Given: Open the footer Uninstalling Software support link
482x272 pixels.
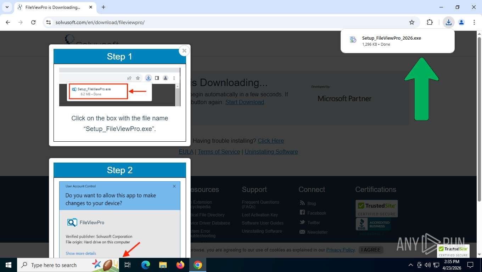Looking at the screenshot, I should pos(262,231).
